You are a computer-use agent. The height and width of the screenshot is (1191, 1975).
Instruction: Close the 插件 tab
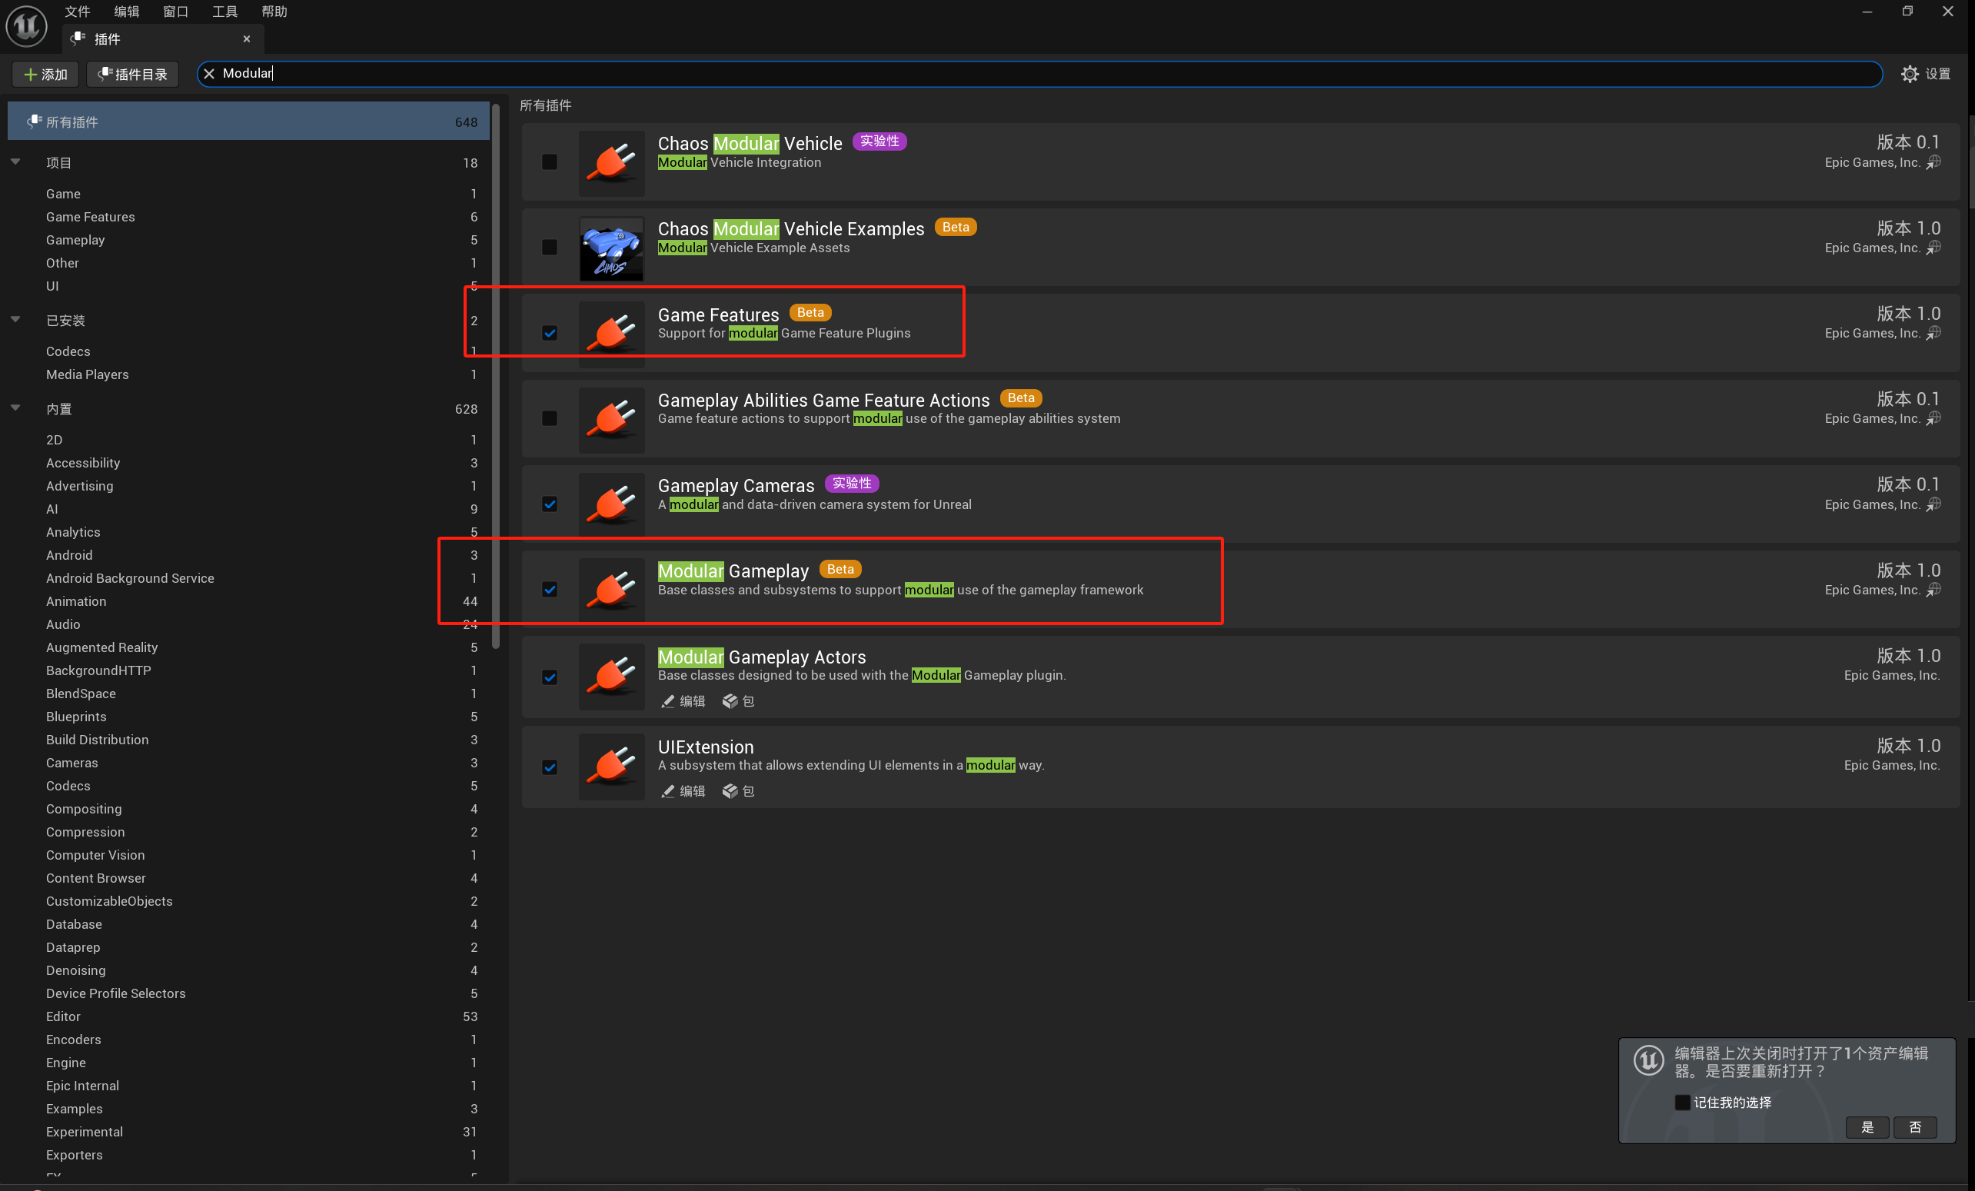(247, 38)
